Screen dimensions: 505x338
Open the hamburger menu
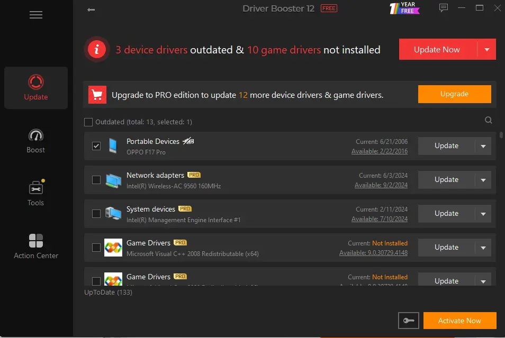(35, 15)
